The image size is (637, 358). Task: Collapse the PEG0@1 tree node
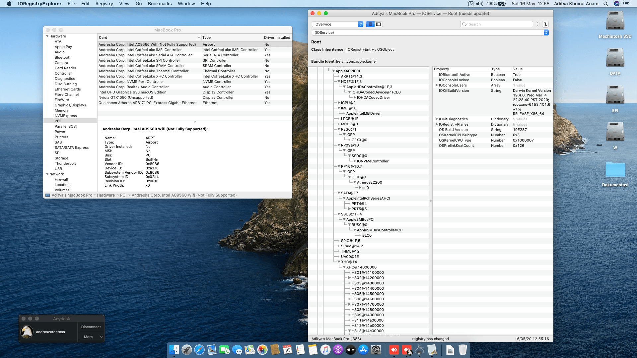[339, 129]
